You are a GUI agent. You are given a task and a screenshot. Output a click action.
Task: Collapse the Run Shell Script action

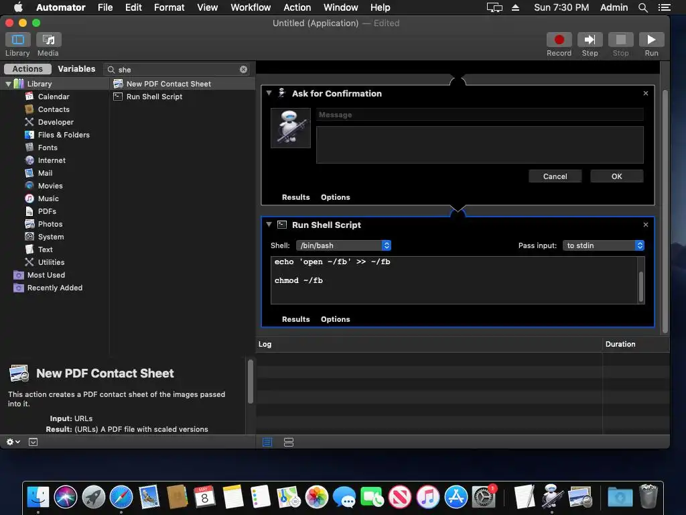click(x=269, y=224)
